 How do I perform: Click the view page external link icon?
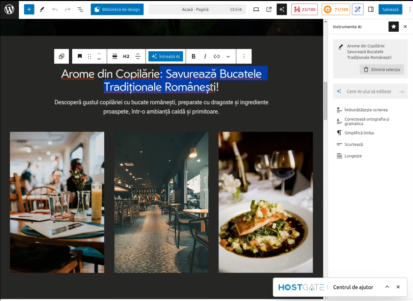tap(269, 9)
